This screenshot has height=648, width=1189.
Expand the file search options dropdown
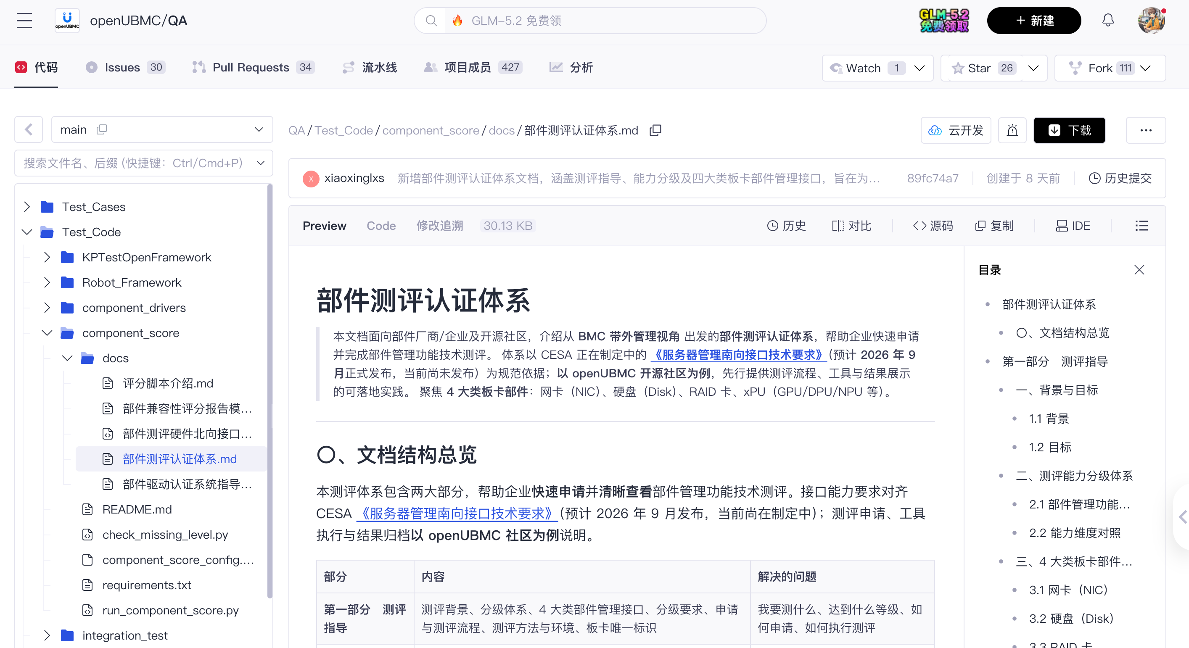pos(261,163)
